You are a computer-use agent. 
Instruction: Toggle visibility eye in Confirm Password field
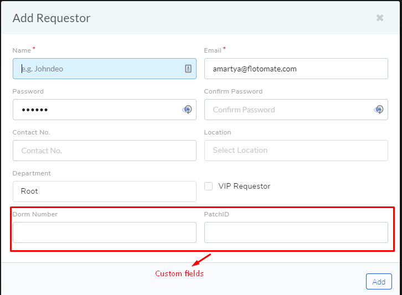(379, 110)
